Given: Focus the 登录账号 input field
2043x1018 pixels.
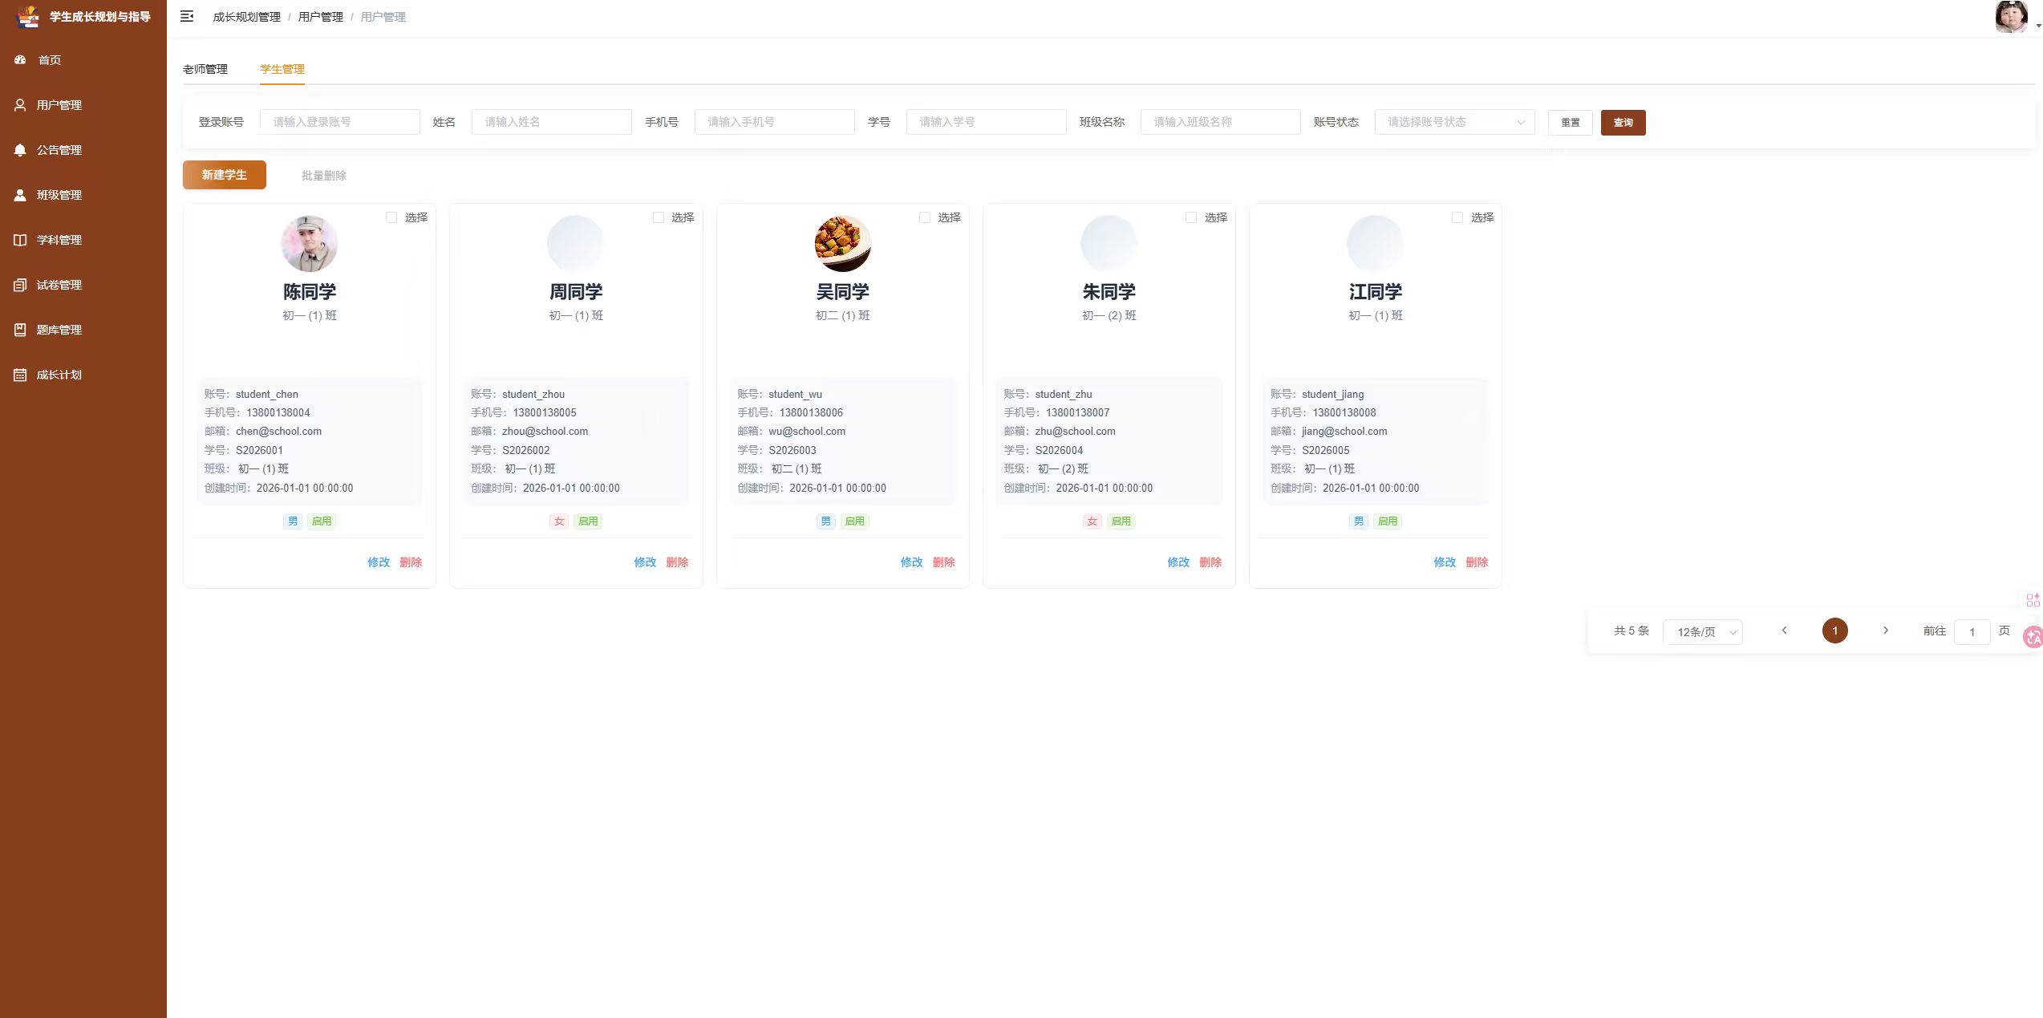Looking at the screenshot, I should tap(339, 122).
